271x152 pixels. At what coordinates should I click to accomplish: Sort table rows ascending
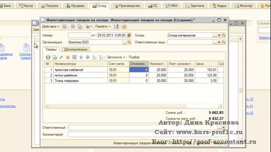click(94, 57)
